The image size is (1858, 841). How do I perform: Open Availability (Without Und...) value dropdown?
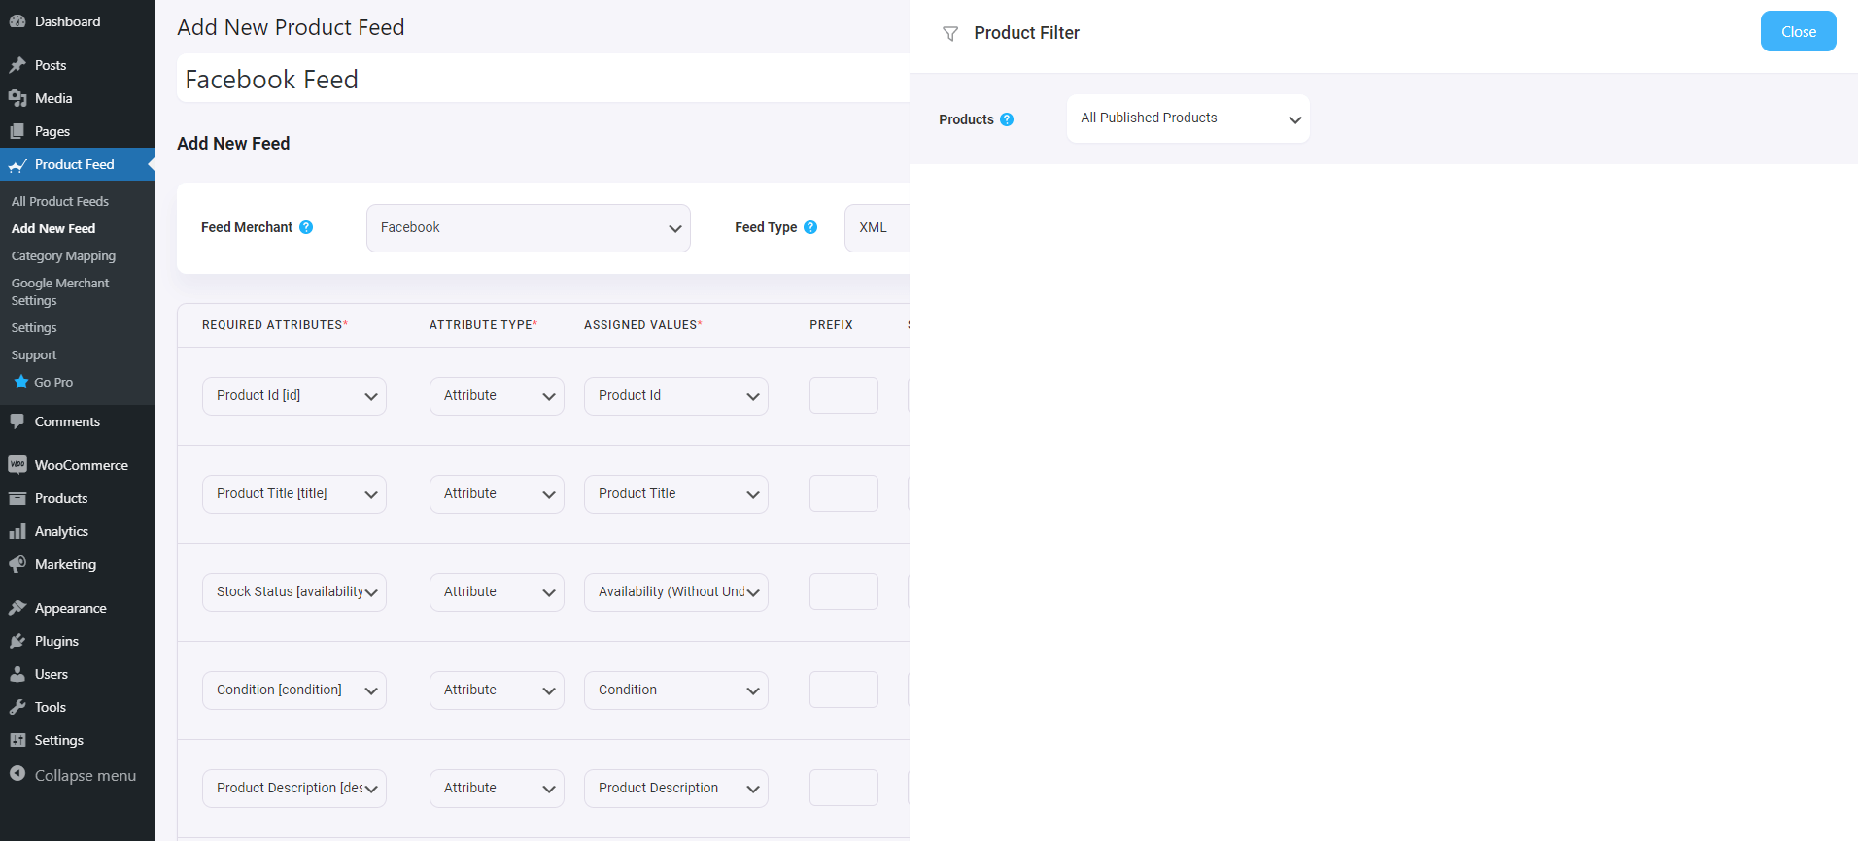(676, 592)
